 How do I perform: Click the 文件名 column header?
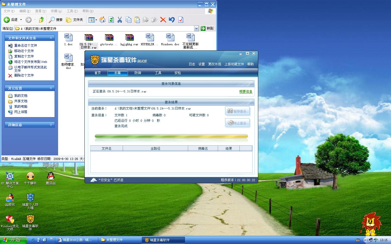106,149
